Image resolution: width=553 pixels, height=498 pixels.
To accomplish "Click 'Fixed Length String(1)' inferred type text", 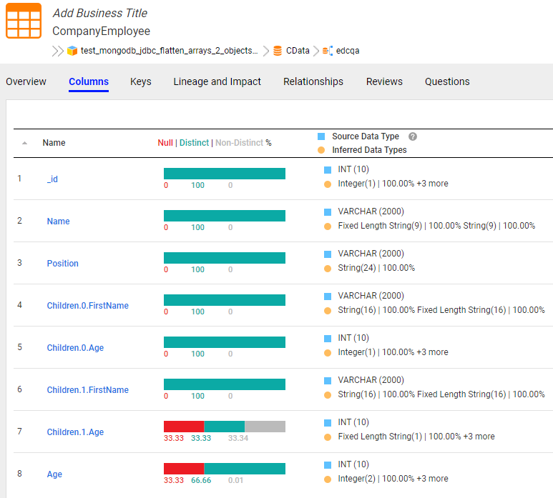I will (380, 437).
